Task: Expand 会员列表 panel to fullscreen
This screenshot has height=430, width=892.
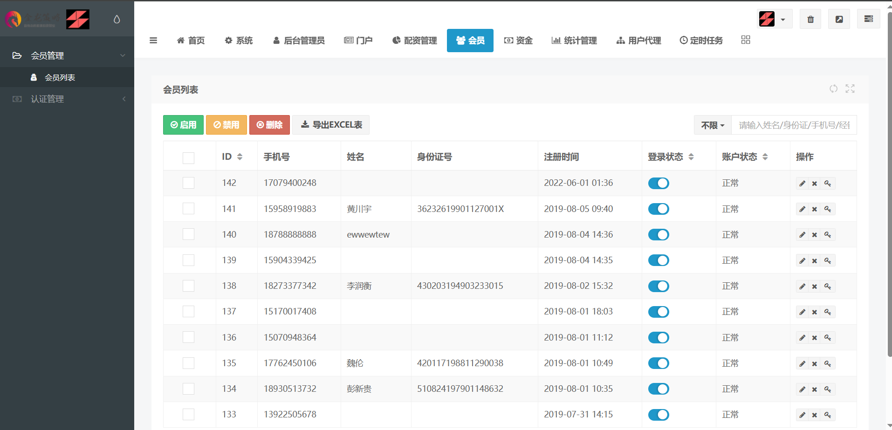Action: tap(850, 89)
